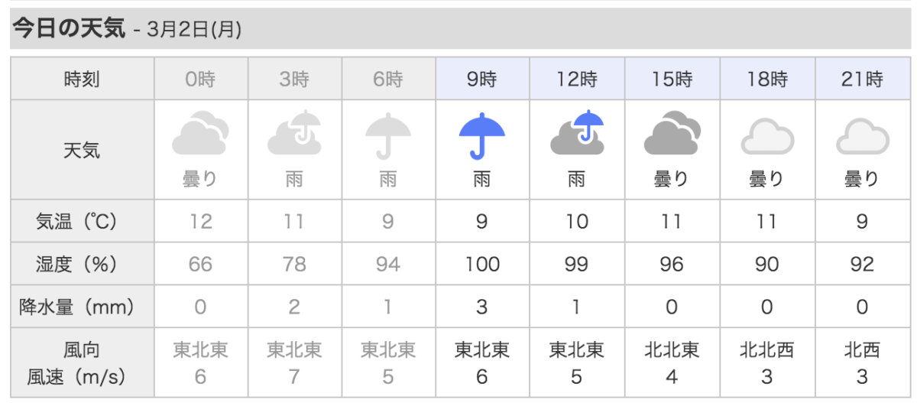
Task: Click the dark cloudy icon at 15時
Action: (x=672, y=133)
